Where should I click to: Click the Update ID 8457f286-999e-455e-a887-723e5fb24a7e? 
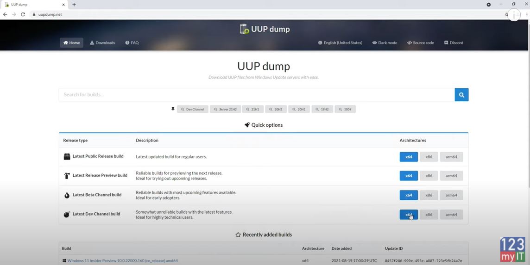click(x=423, y=261)
